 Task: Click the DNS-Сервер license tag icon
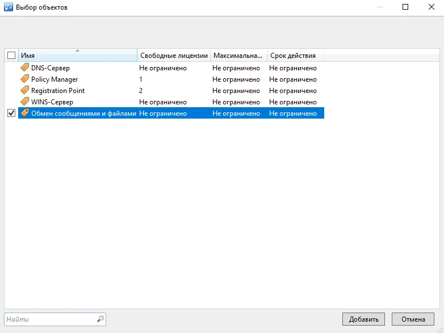[x=25, y=68]
